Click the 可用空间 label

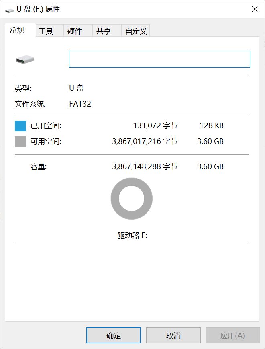tap(46, 142)
